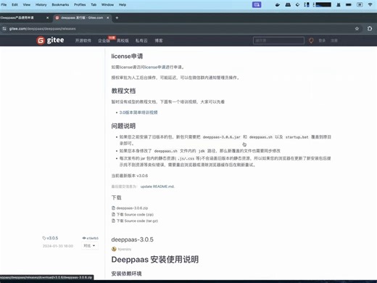This screenshot has height=283, width=377.
Task: Click the deeppaas-3.0.5 release title
Action: (132, 239)
